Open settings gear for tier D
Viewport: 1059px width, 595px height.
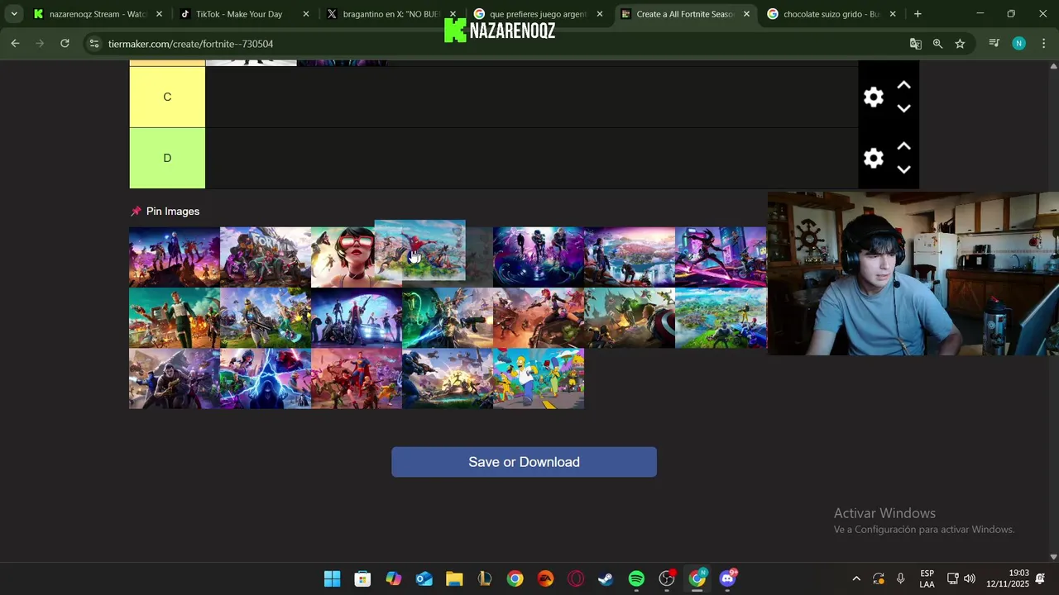[874, 159]
